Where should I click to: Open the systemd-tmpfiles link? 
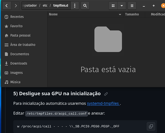pyautogui.click(x=103, y=103)
